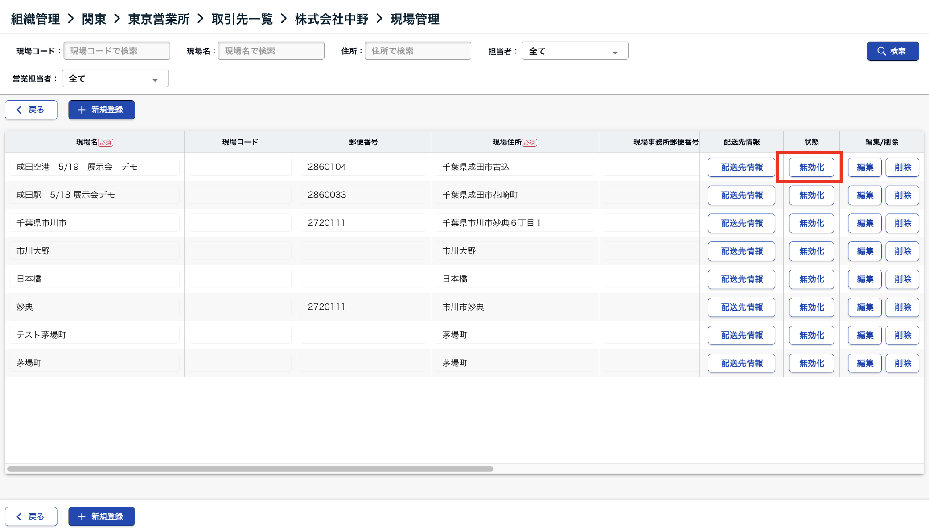Delete the 妙典 site row

coord(902,307)
